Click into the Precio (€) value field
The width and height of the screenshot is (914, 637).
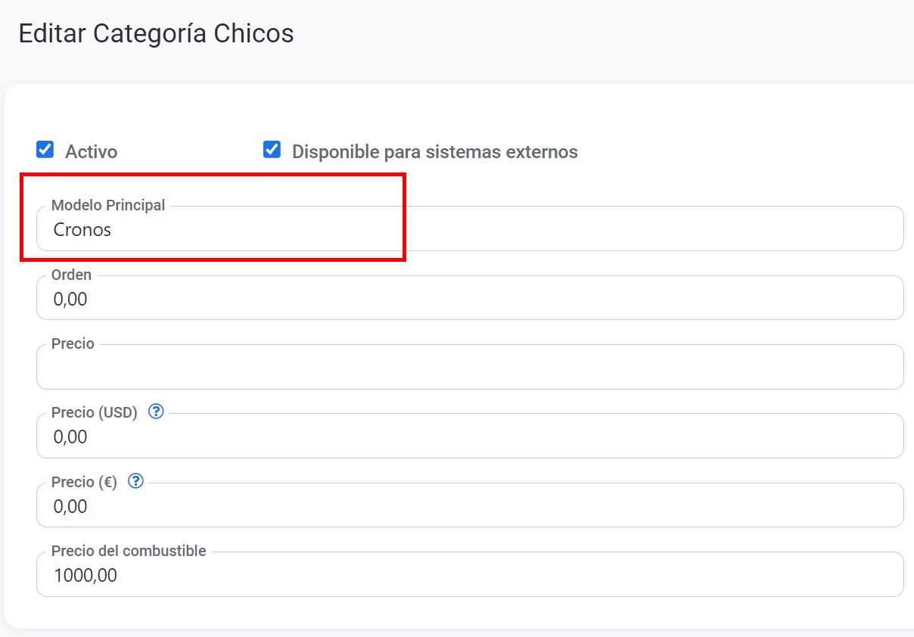tap(469, 507)
